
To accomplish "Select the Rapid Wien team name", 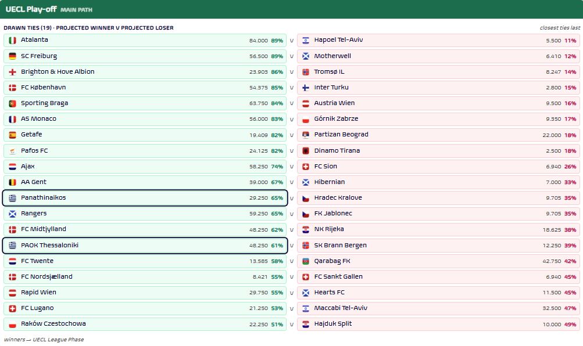I will tap(39, 292).
